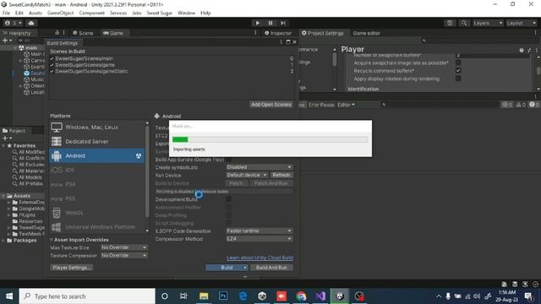Toggle Development Build checkbox
This screenshot has height=304, width=541.
[228, 199]
